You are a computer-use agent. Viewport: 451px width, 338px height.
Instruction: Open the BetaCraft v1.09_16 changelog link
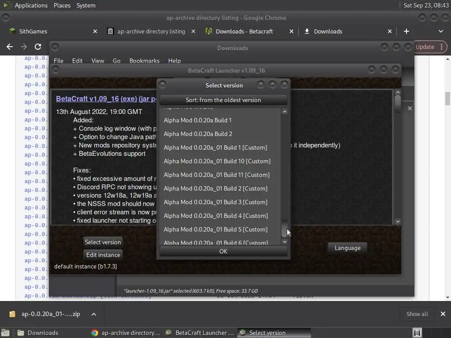pos(88,99)
